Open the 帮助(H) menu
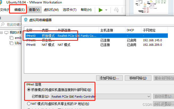The height and width of the screenshot is (109, 174). [86, 10]
